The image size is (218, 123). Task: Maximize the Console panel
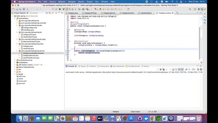coord(201,66)
